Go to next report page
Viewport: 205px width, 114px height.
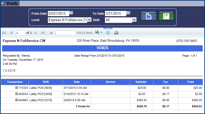(x=36, y=33)
